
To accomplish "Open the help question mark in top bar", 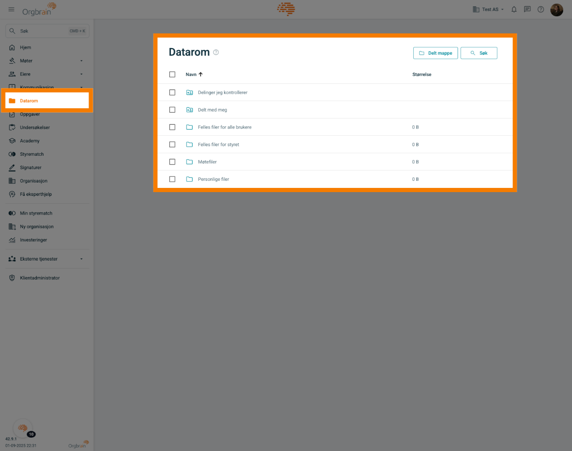I will (x=541, y=9).
